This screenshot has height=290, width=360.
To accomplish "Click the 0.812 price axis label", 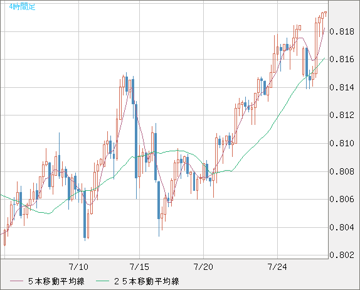I will click(x=342, y=115).
